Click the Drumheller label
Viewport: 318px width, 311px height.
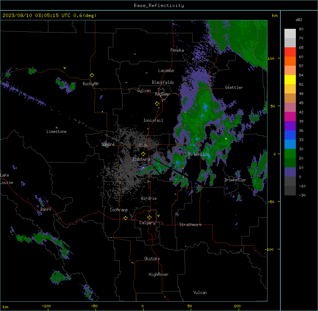tap(235, 180)
